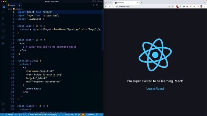Click line number 9 in the gutter
The image size is (207, 116).
tap(13, 40)
